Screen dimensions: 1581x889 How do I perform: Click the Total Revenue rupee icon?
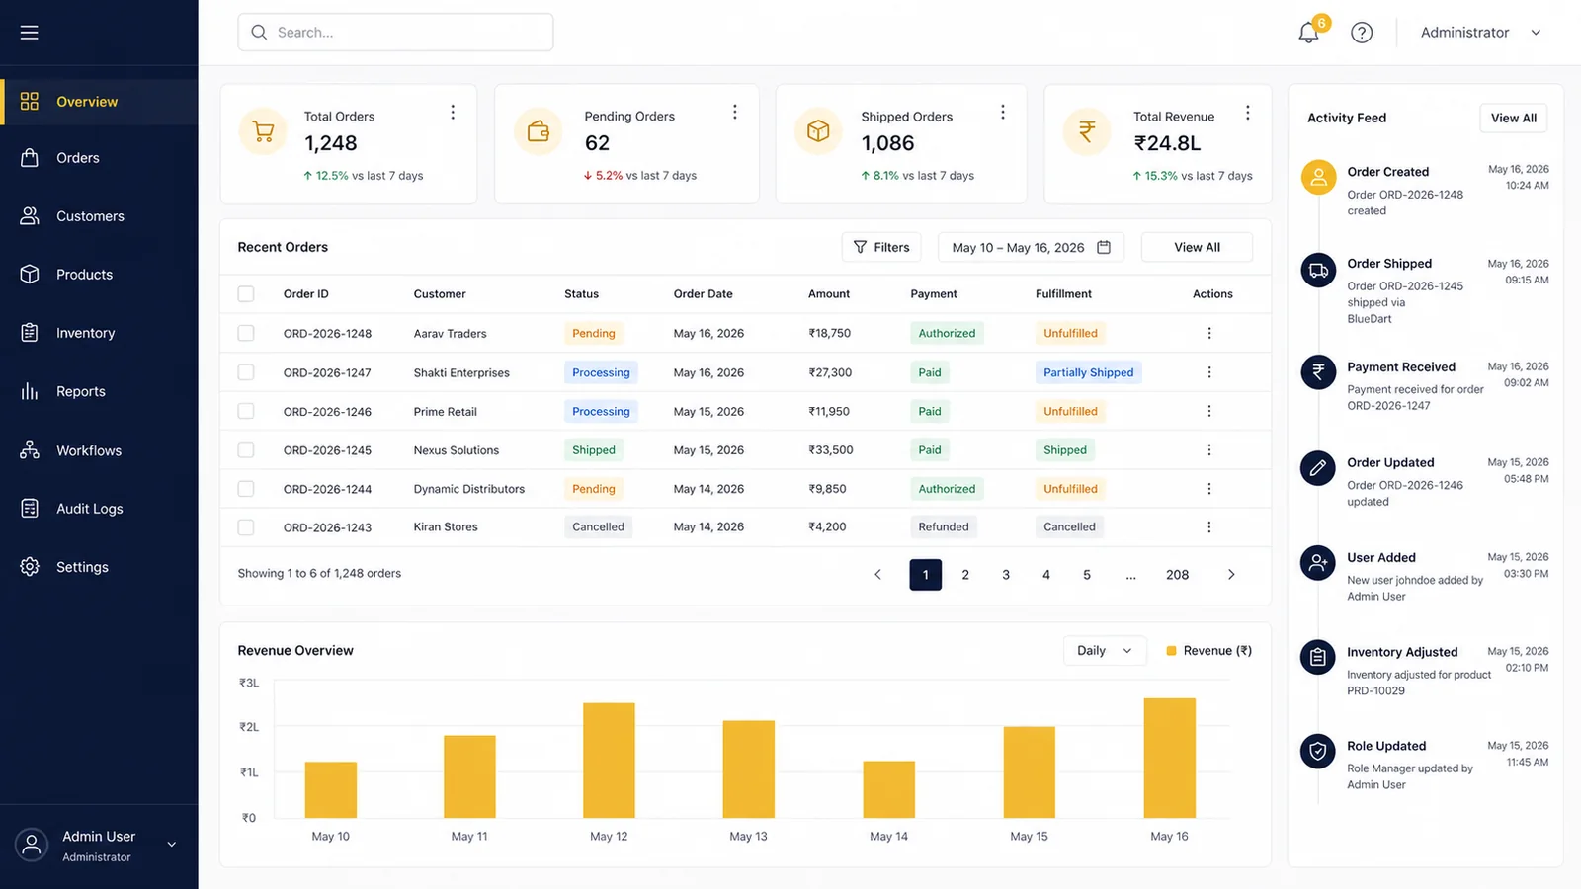click(x=1087, y=131)
